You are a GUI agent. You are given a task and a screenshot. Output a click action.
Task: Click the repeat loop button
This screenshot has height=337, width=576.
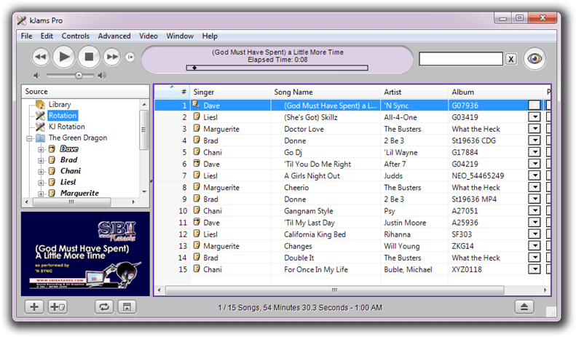pyautogui.click(x=104, y=306)
